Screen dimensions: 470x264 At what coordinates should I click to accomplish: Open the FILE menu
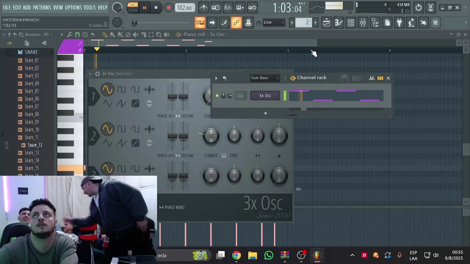click(x=7, y=7)
